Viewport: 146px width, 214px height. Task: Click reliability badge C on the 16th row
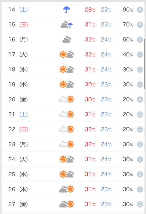click(x=140, y=40)
